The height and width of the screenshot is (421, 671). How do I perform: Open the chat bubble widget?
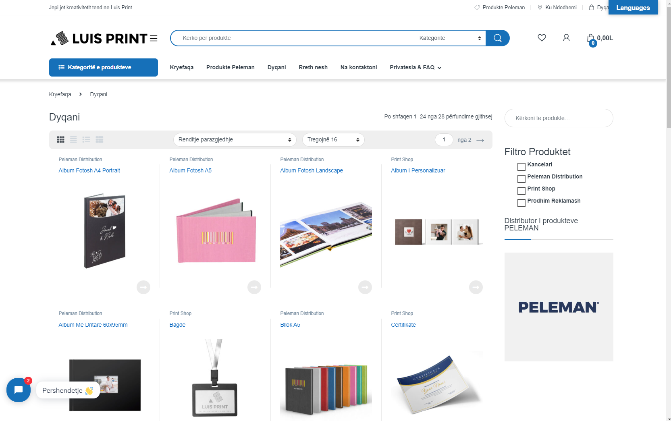[x=19, y=390]
